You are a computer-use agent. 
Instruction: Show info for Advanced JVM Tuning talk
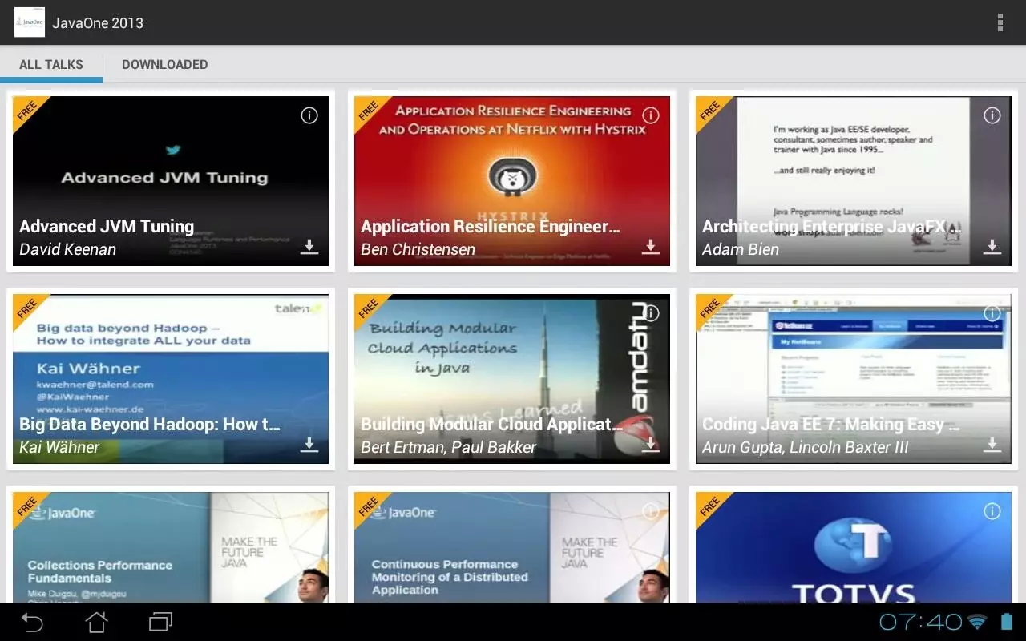[x=309, y=115]
